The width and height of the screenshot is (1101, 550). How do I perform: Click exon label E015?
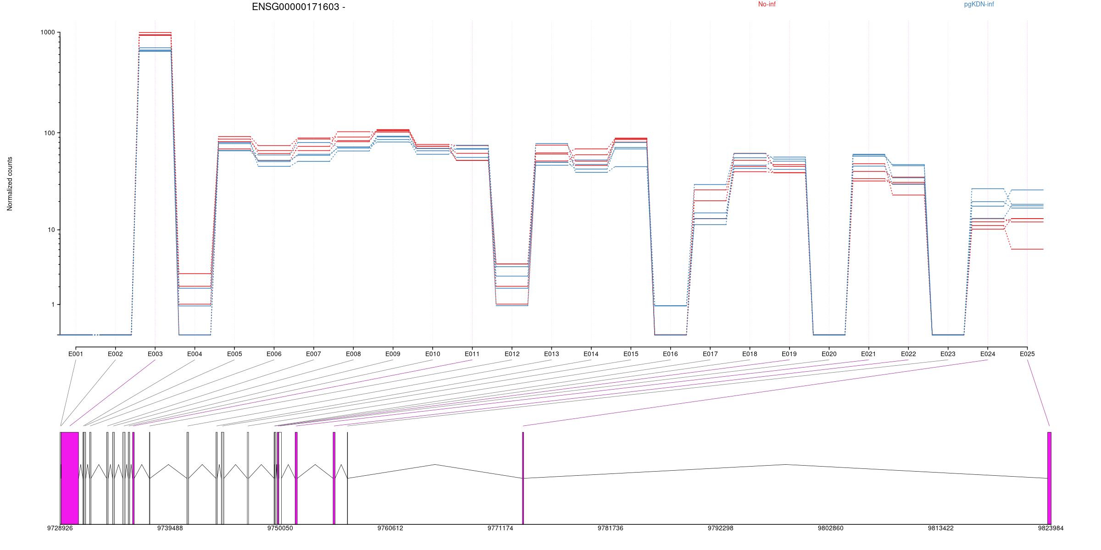point(631,354)
